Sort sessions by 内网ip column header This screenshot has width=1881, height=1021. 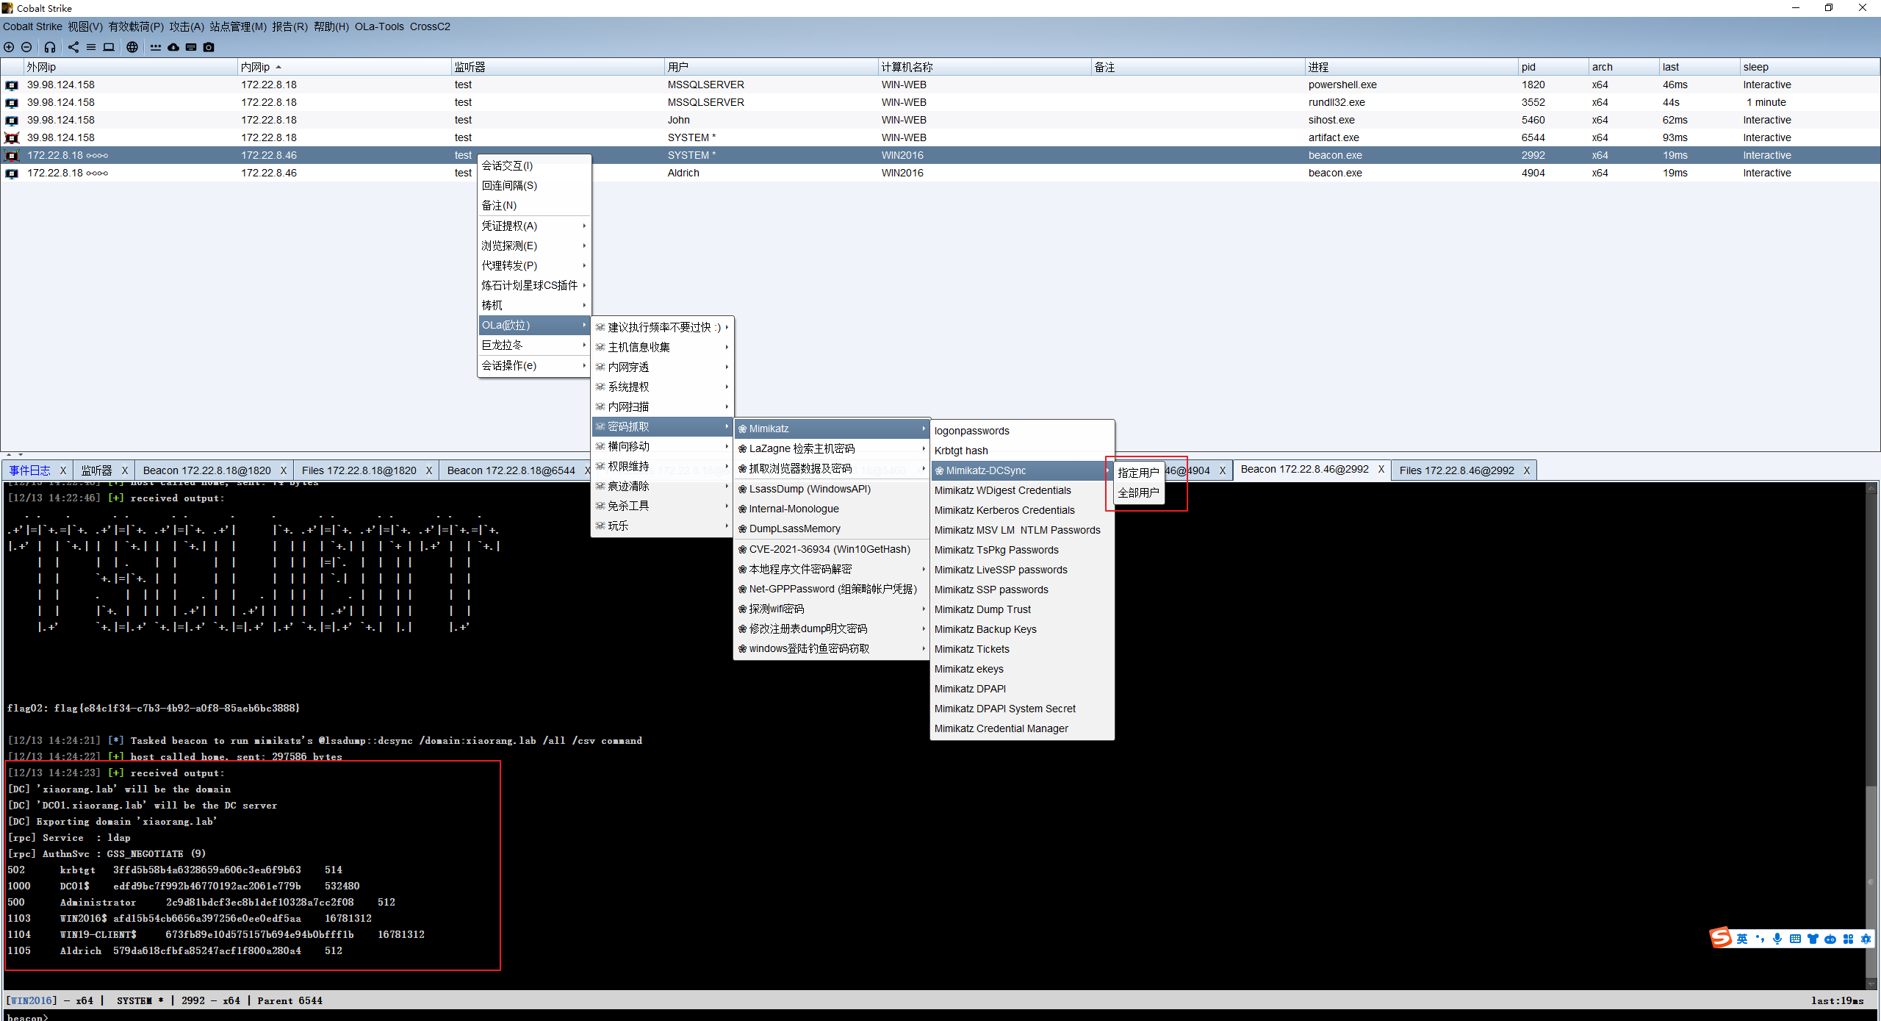pyautogui.click(x=344, y=67)
